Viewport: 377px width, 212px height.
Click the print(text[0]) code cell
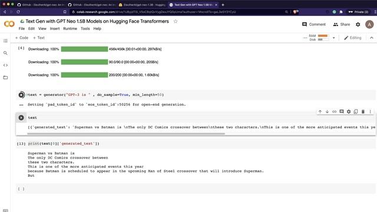pyautogui.click(x=64, y=144)
